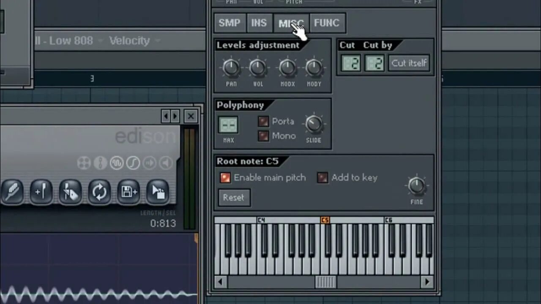Open the Velocity parameter dropdown
This screenshot has height=304, width=541.
click(135, 41)
